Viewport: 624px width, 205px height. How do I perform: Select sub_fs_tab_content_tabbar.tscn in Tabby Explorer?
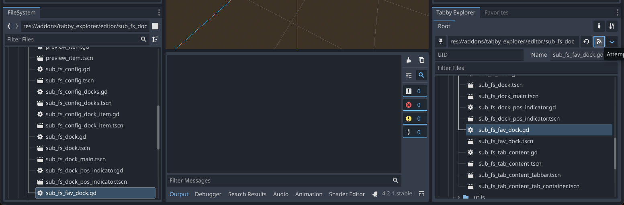point(520,175)
